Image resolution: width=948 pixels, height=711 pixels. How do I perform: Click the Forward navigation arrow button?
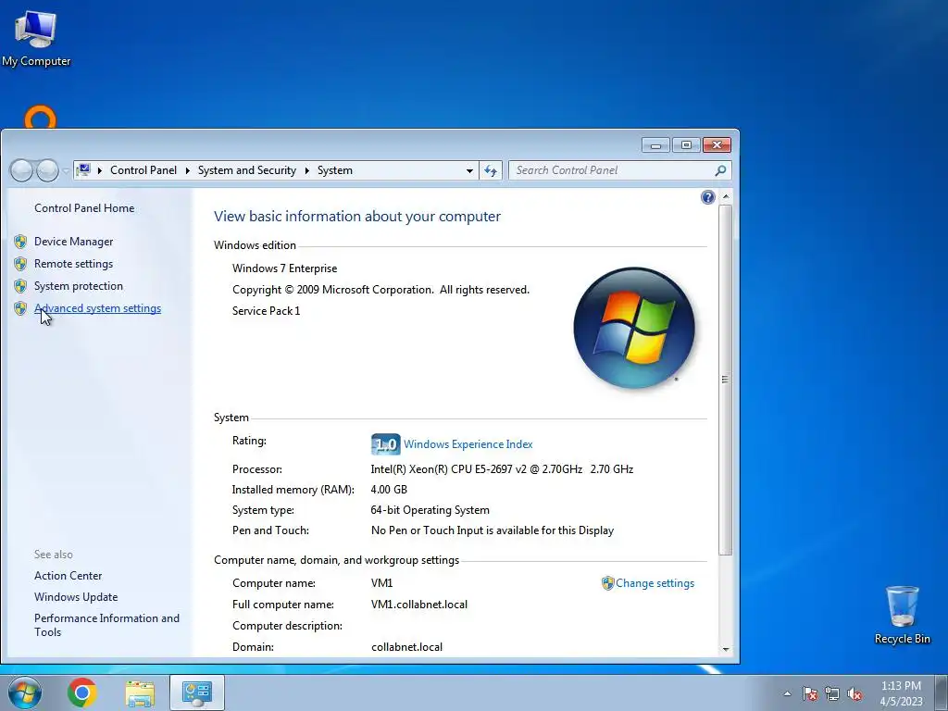pos(48,170)
